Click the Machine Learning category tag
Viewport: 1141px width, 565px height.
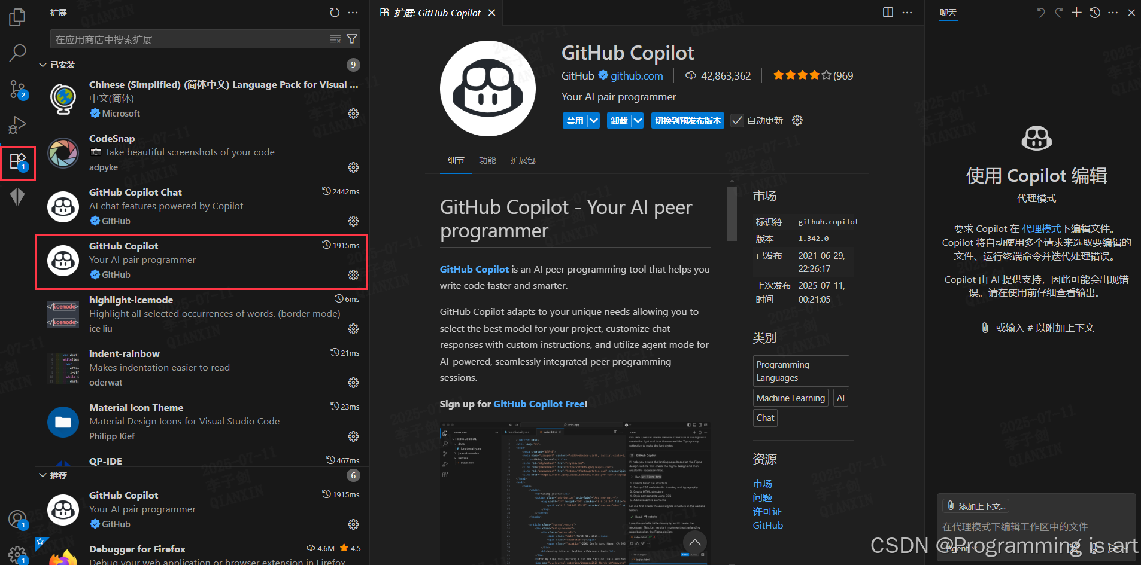coord(790,398)
